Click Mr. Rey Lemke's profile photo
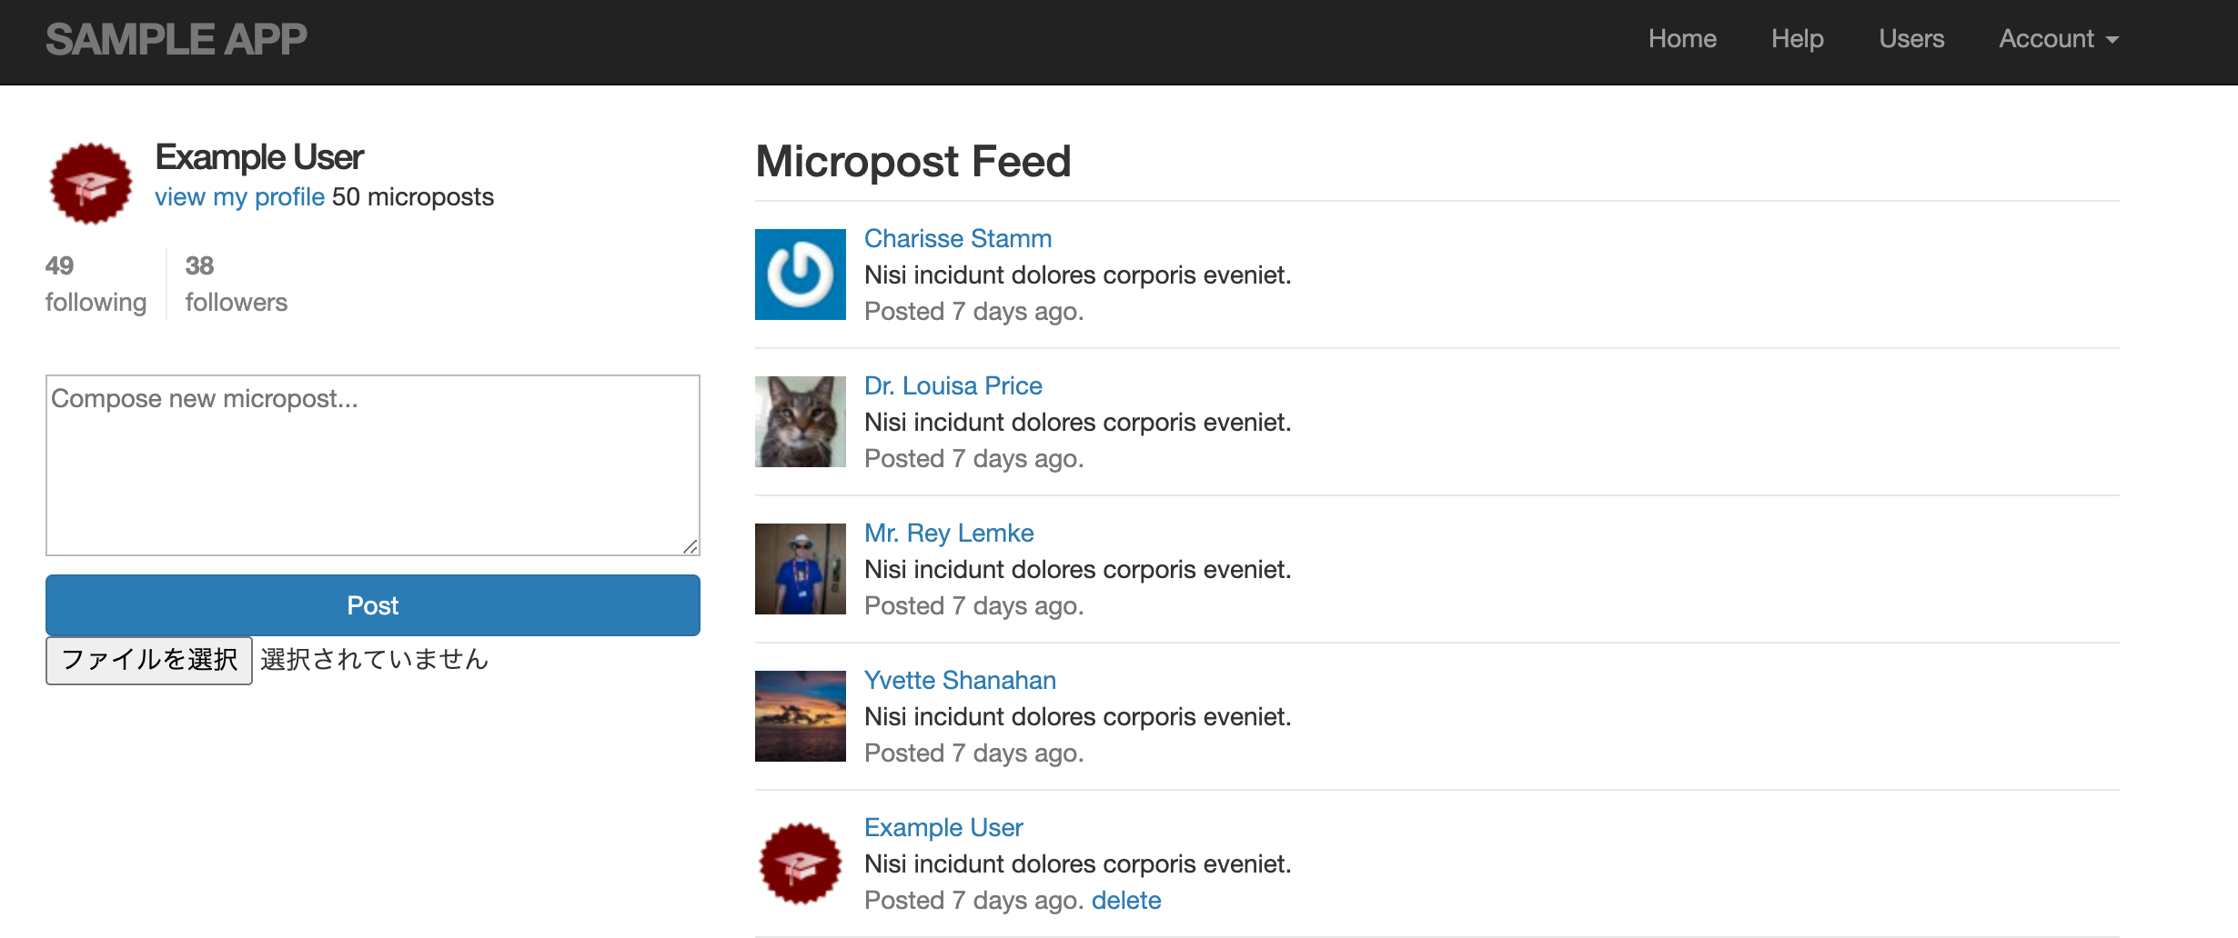 pyautogui.click(x=800, y=569)
